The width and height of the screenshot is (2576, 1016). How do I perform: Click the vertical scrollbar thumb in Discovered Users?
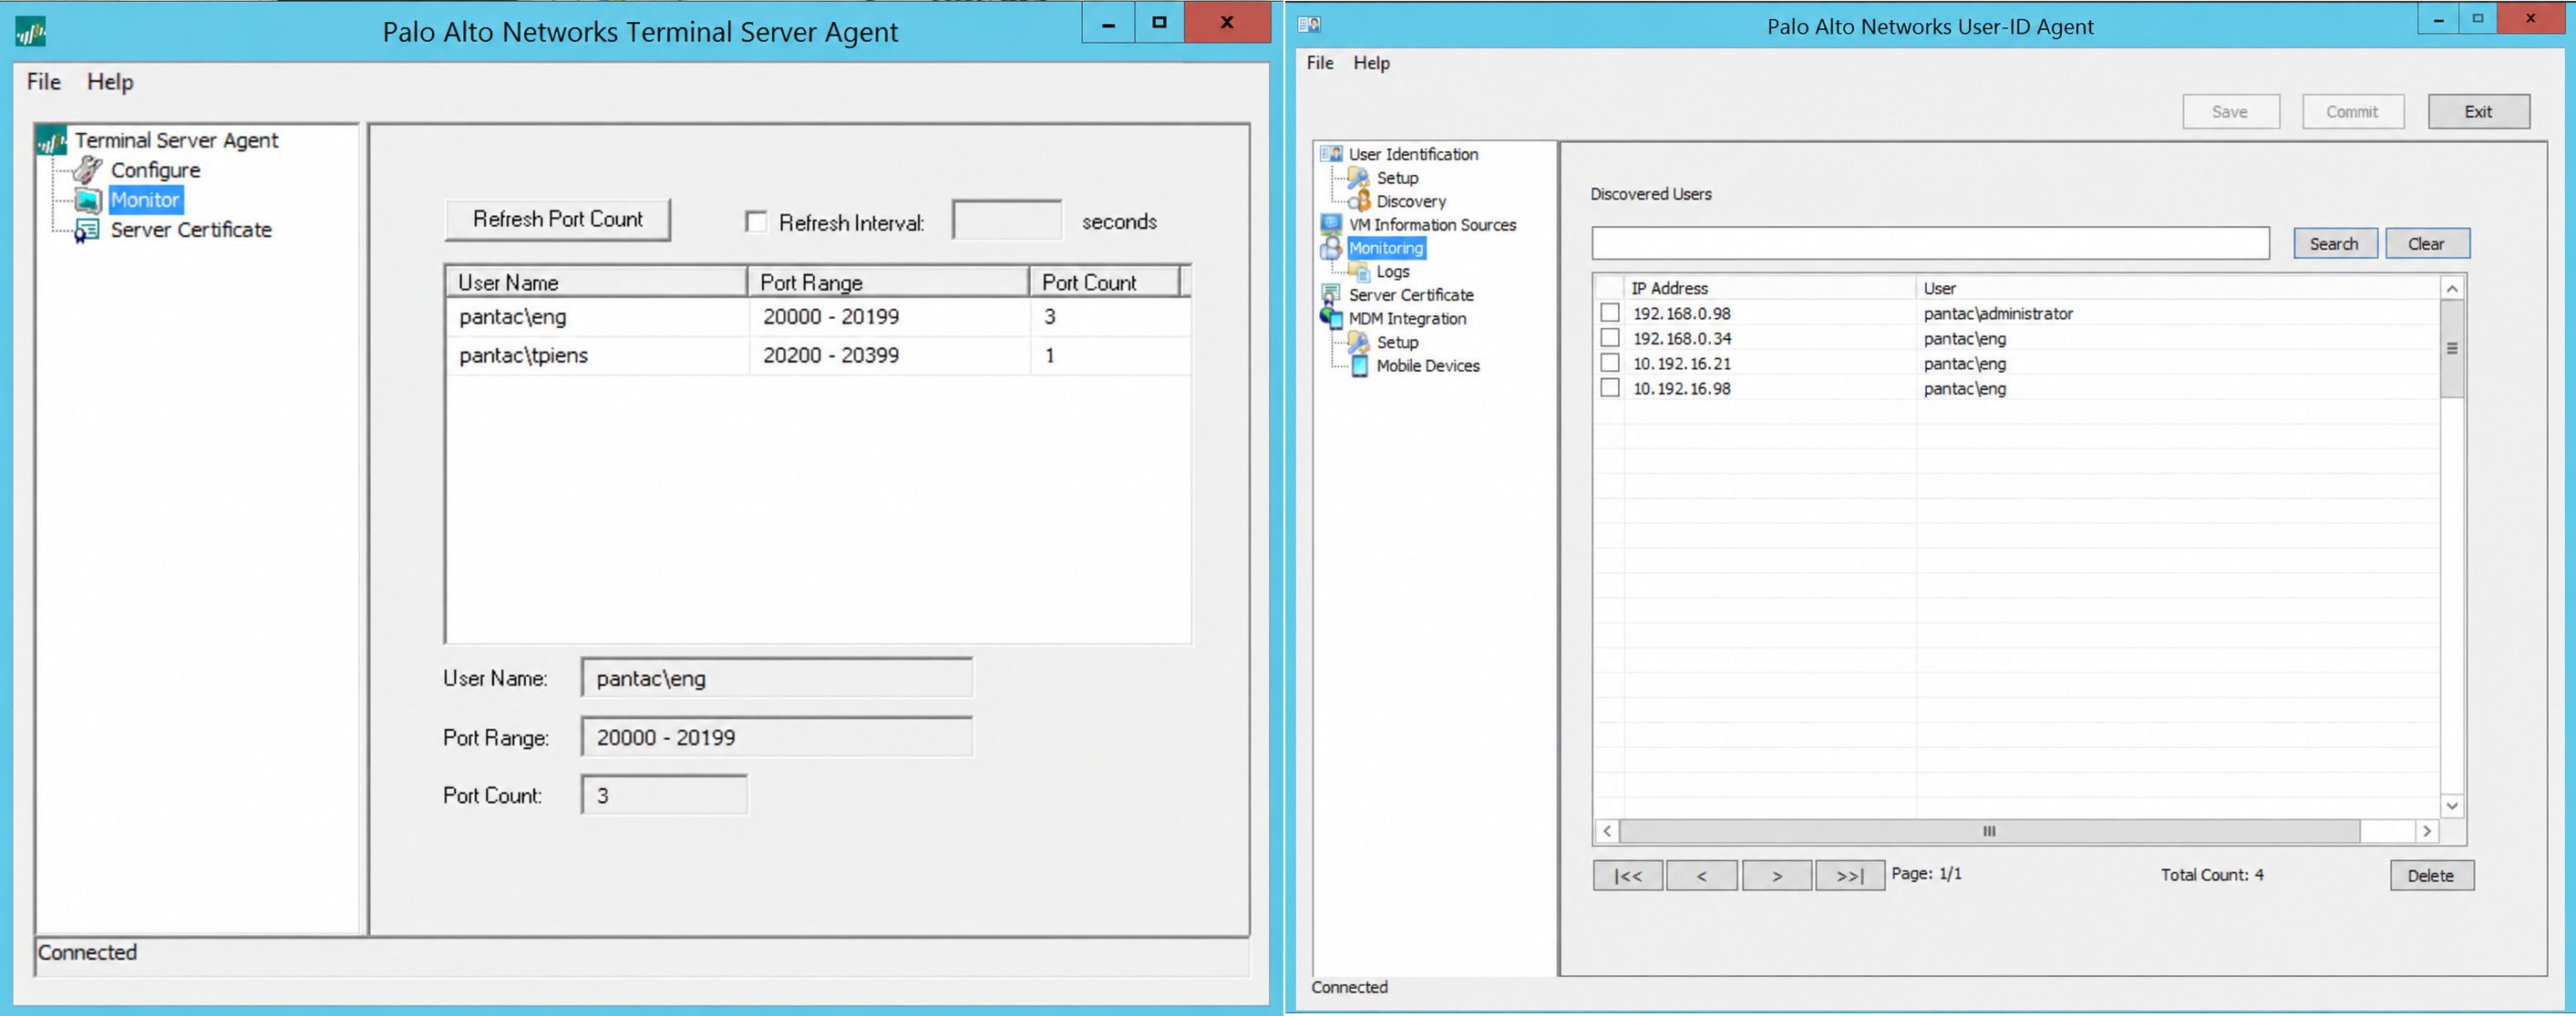(2452, 349)
